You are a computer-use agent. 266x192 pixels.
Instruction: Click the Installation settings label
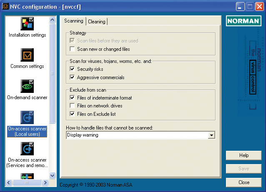click(x=28, y=35)
